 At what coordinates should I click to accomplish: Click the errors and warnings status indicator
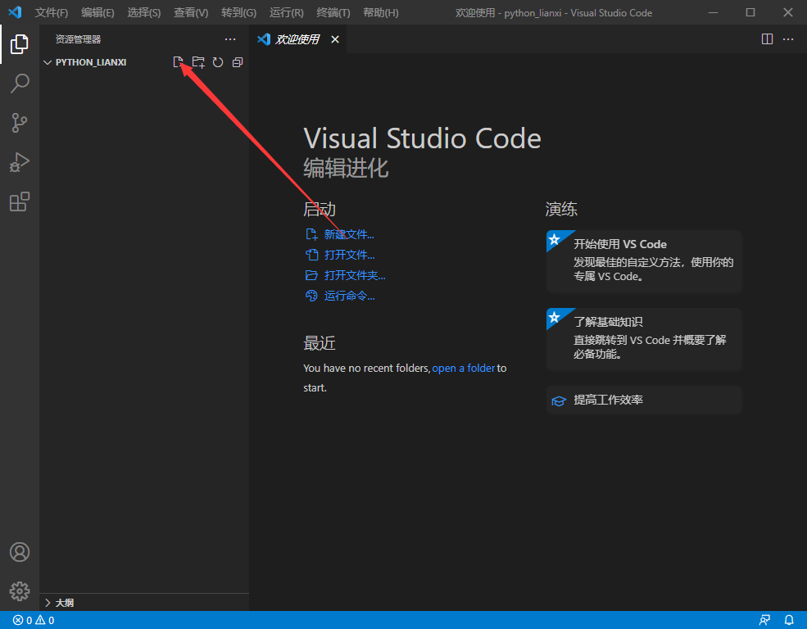(34, 620)
